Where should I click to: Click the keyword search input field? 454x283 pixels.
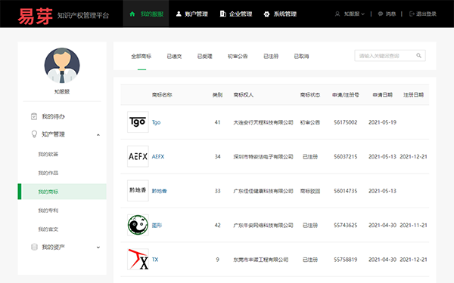pos(390,56)
